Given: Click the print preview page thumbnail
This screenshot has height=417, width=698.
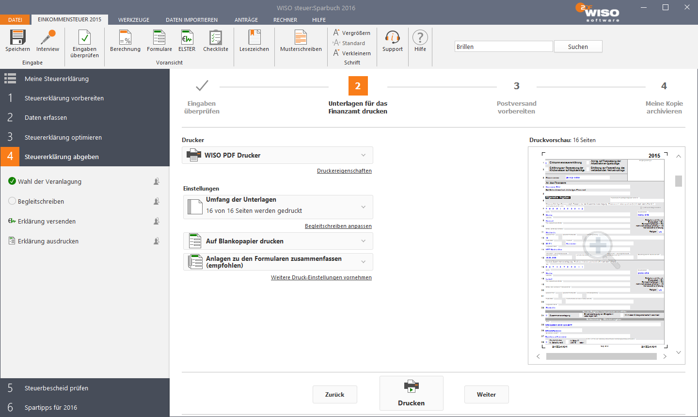Looking at the screenshot, I should click(x=604, y=250).
